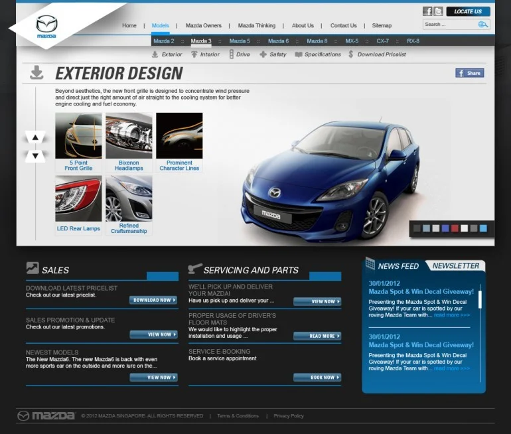Choose the white car color swatch
Viewport: 511px width, 434px height.
(x=465, y=228)
